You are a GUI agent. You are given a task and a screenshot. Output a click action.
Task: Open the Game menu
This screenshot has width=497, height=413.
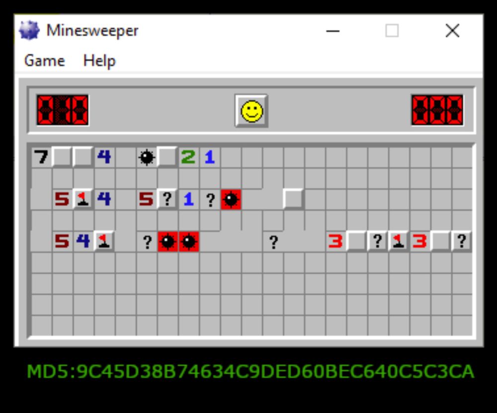click(44, 61)
